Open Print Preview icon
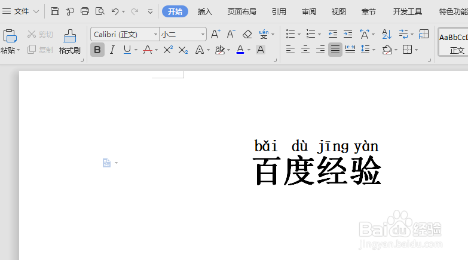 click(100, 11)
